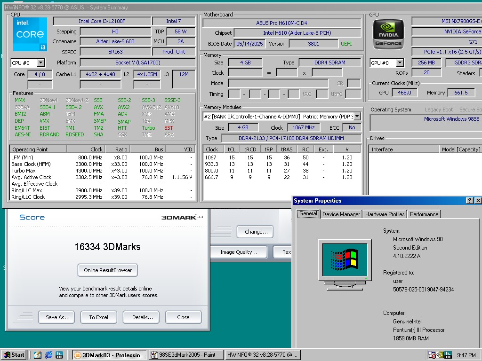482x361 pixels.
Task: Switch to the 98SE3dMark2005 Paint taskbar window
Action: pyautogui.click(x=185, y=355)
